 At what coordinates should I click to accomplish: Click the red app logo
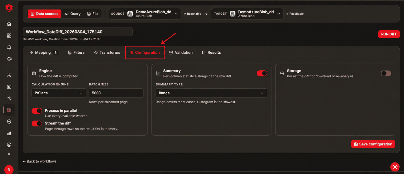(x=9, y=8)
